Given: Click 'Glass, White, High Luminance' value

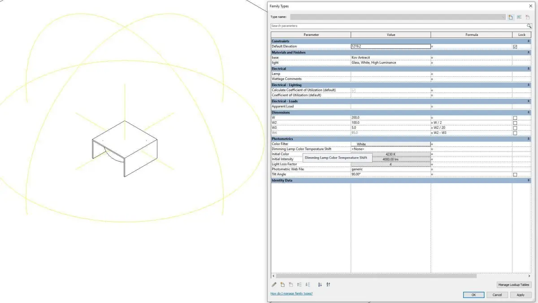Looking at the screenshot, I should coord(373,63).
